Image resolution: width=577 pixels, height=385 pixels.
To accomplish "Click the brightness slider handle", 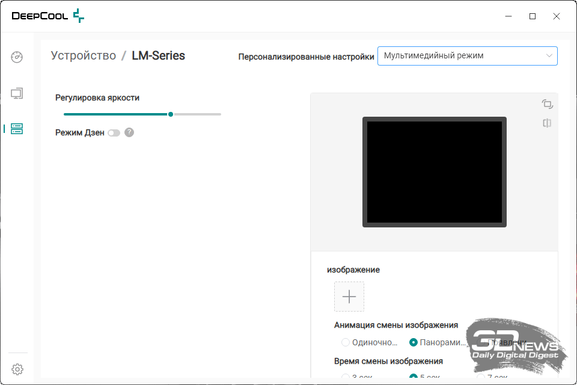I will 171,114.
